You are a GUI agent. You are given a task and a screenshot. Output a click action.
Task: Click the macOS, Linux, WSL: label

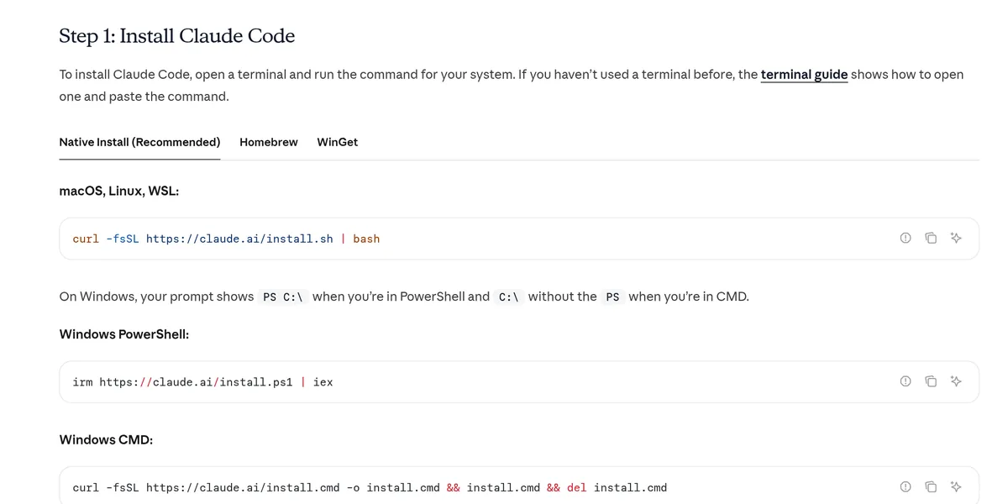tap(119, 192)
